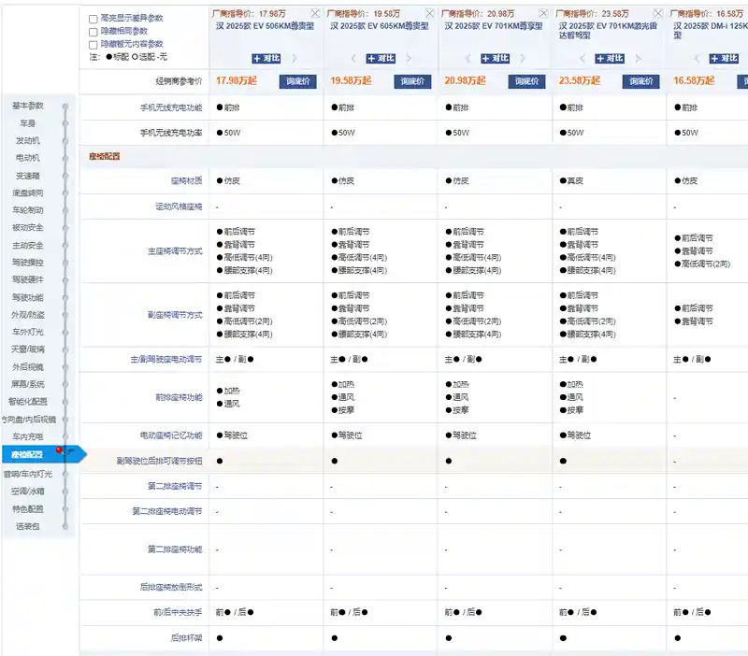Move the 701KM尊享型 column left
Screen dimensions: 748x656
(x=467, y=59)
